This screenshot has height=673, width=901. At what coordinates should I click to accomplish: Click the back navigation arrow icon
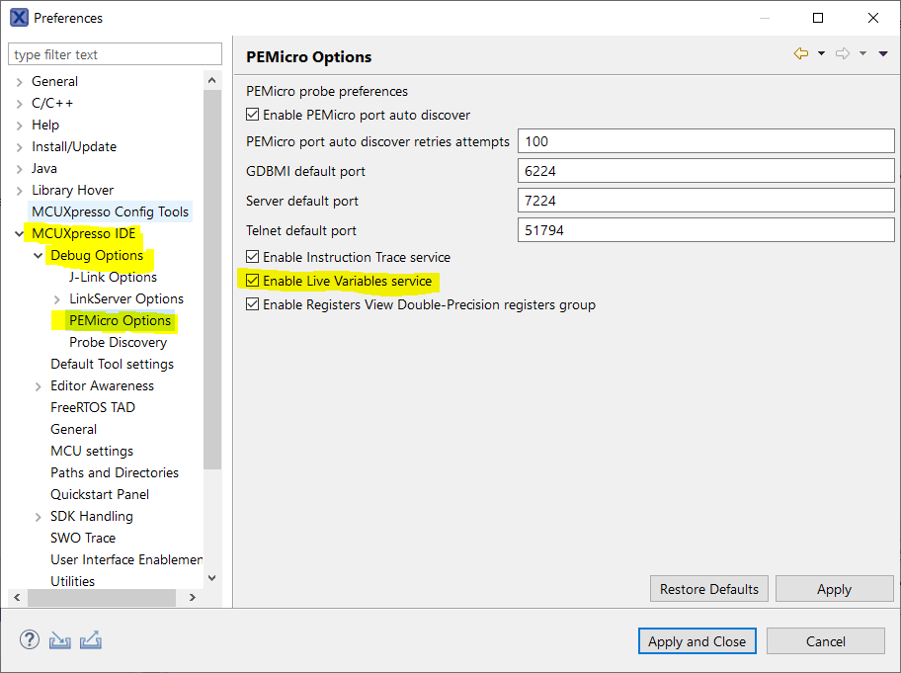pos(800,54)
